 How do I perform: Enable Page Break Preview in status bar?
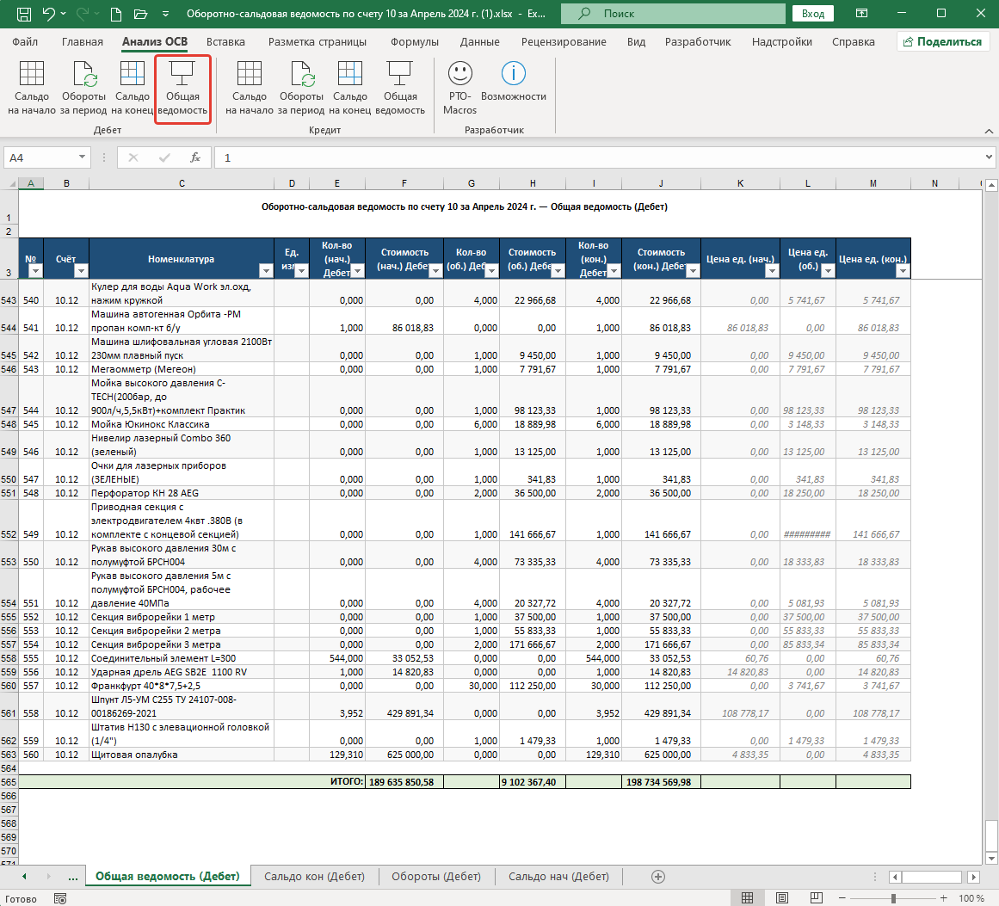coord(816,898)
